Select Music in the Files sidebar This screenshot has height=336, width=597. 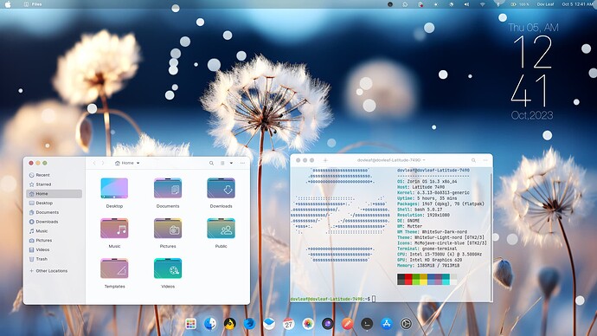[54, 231]
